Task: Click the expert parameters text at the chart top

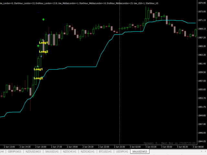Action: 79,3
